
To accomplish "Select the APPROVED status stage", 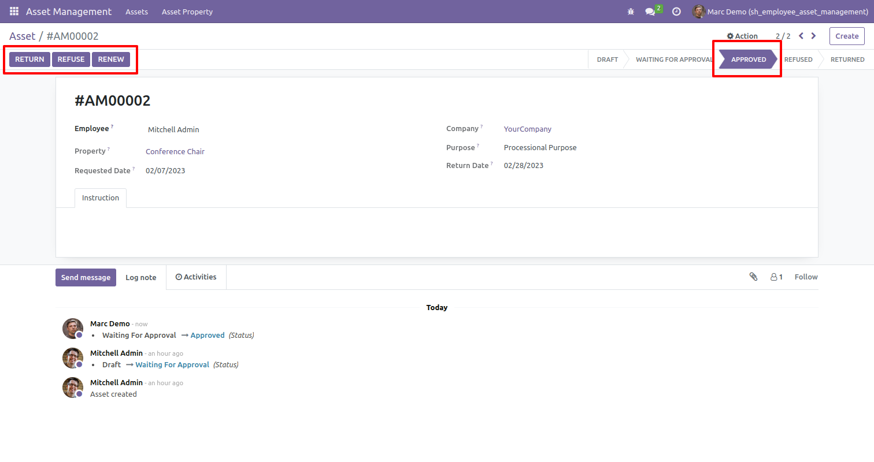I will click(749, 59).
